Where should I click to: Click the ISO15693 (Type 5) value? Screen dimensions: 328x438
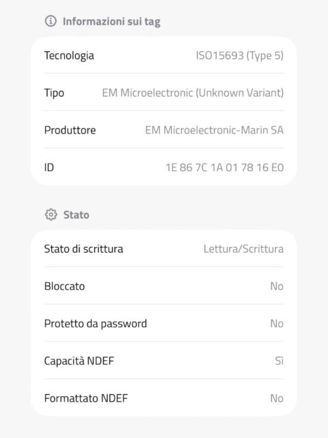(x=240, y=55)
